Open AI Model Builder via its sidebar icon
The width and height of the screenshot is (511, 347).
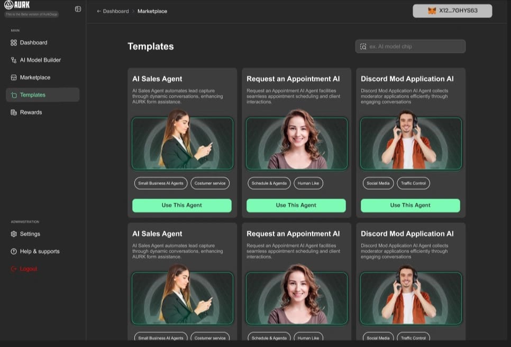14,60
